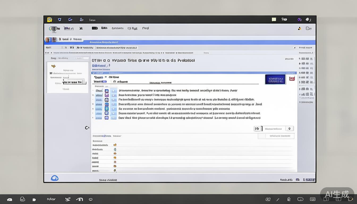Click the orange folder icon in the first lower list row
Image resolution: width=357 pixels, height=204 pixels.
pyautogui.click(x=115, y=145)
